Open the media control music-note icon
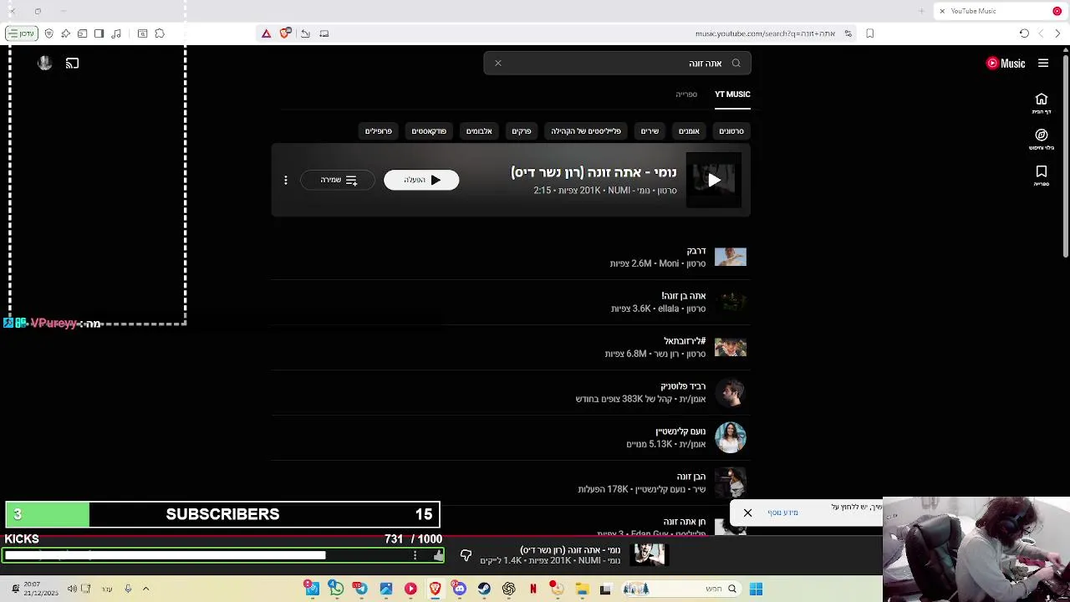This screenshot has width=1070, height=602. (116, 33)
